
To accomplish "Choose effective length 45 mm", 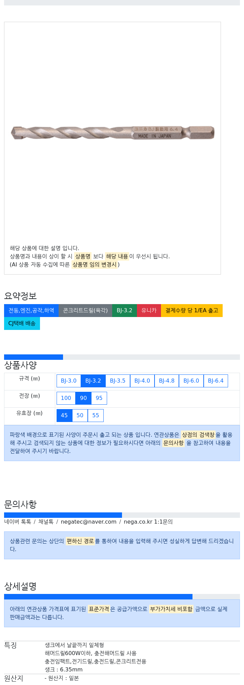I will (x=64, y=416).
